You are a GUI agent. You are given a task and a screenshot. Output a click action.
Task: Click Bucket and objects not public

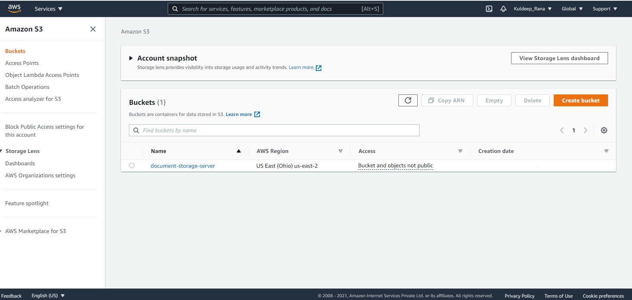[x=395, y=165]
